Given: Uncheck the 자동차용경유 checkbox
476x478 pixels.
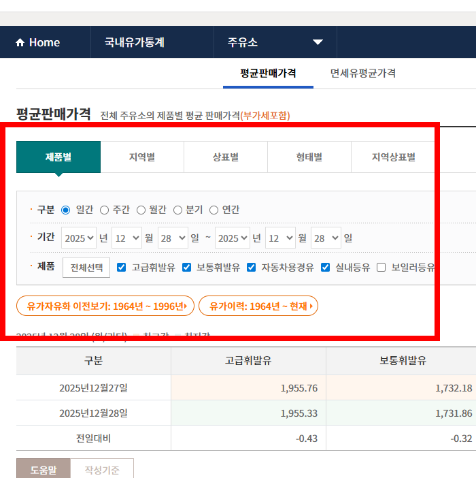Looking at the screenshot, I should coord(251,268).
